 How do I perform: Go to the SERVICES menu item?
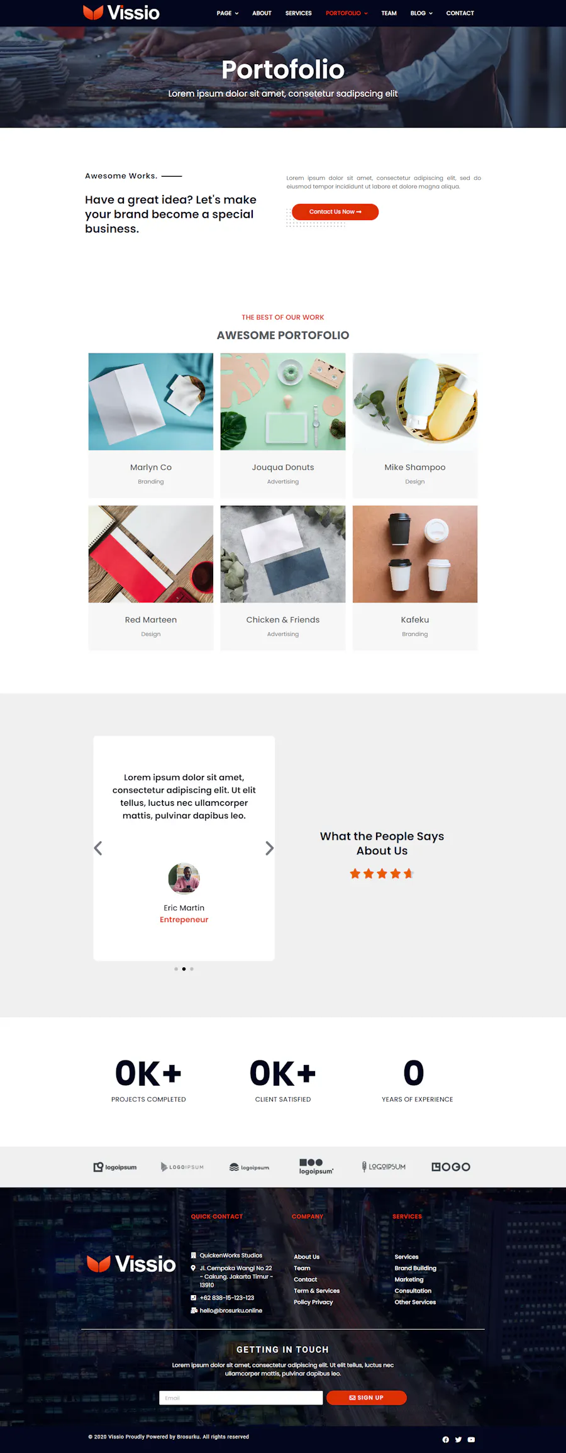pos(298,13)
